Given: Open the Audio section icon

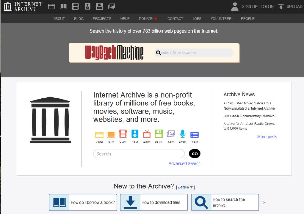Looking at the screenshot, I should click(x=87, y=6).
